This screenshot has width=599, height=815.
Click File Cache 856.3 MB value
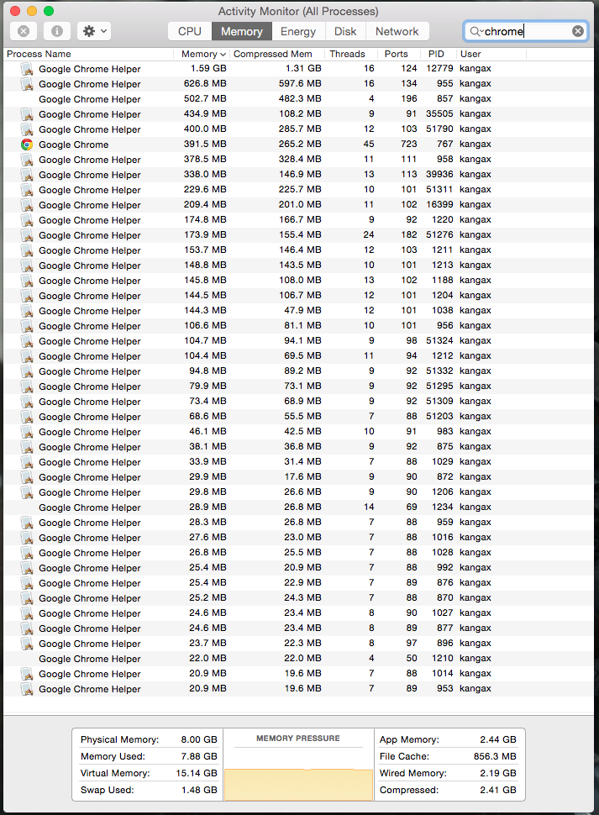tap(495, 756)
